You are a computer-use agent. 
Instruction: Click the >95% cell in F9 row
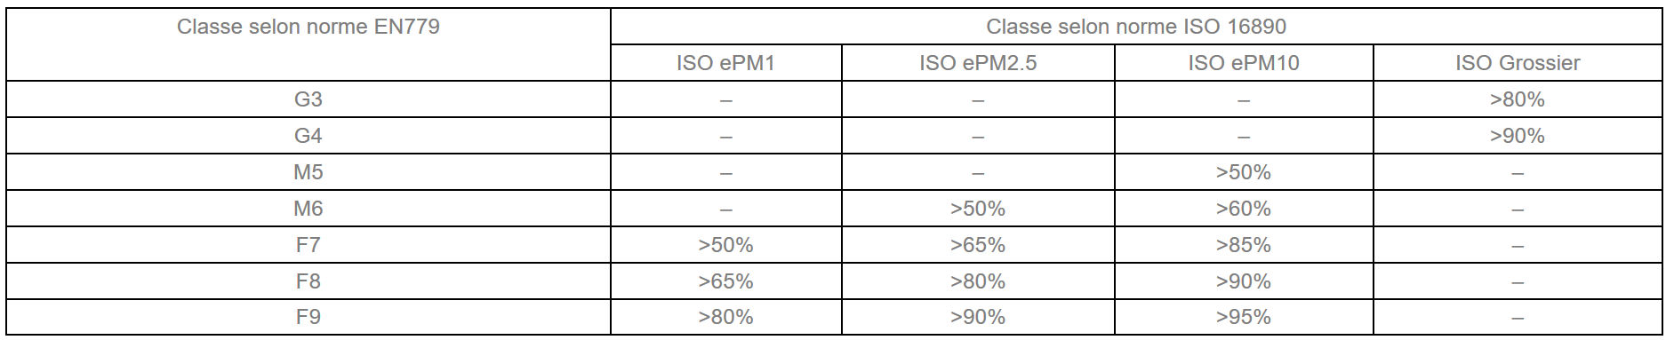[1244, 317]
